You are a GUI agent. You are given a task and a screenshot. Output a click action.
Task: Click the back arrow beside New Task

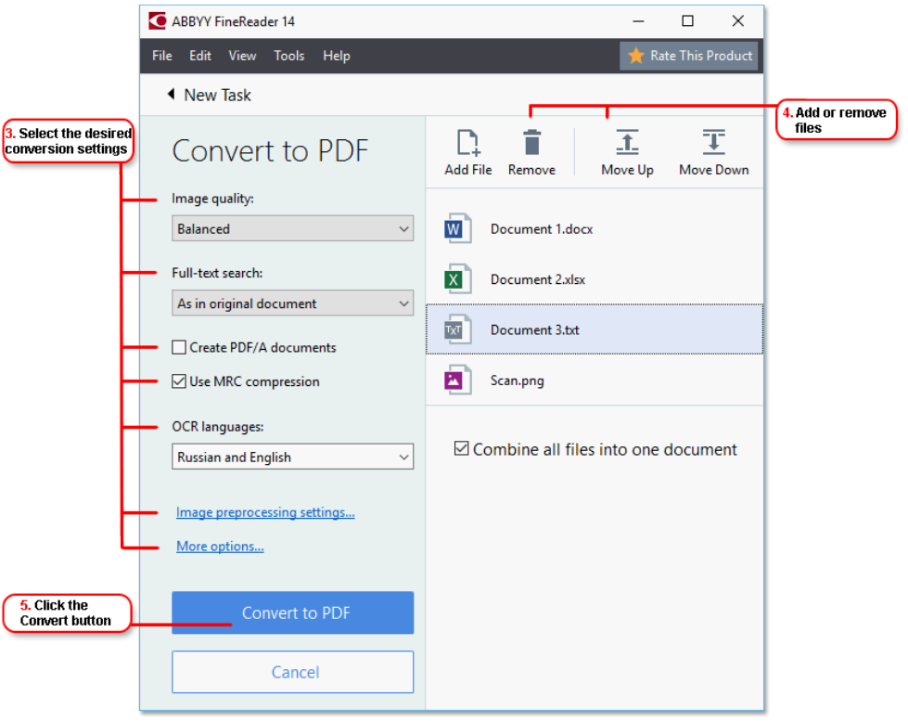click(x=171, y=94)
